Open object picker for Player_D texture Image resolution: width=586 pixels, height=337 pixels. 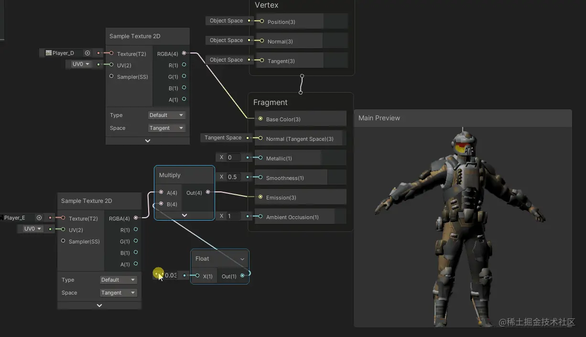point(87,53)
